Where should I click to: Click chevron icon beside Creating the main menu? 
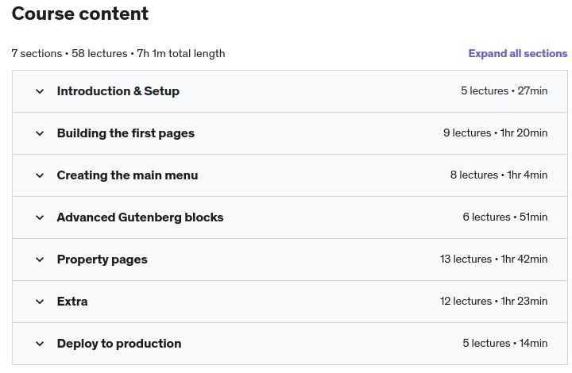click(x=40, y=175)
